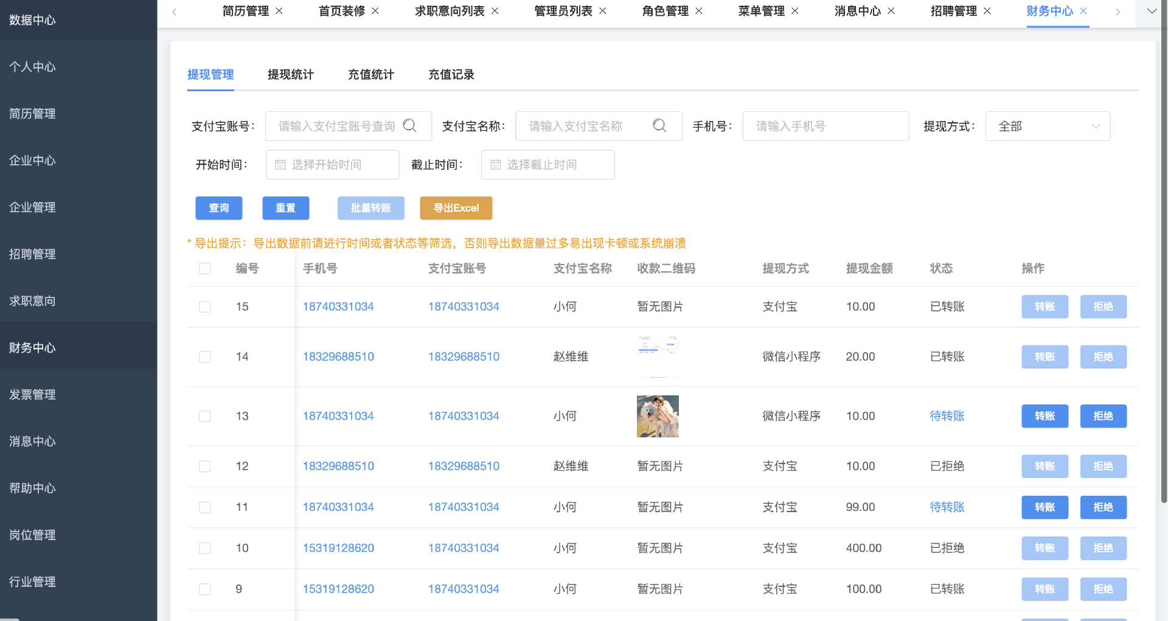Toggle the select-all header checkbox
This screenshot has height=621, width=1168.
[205, 269]
